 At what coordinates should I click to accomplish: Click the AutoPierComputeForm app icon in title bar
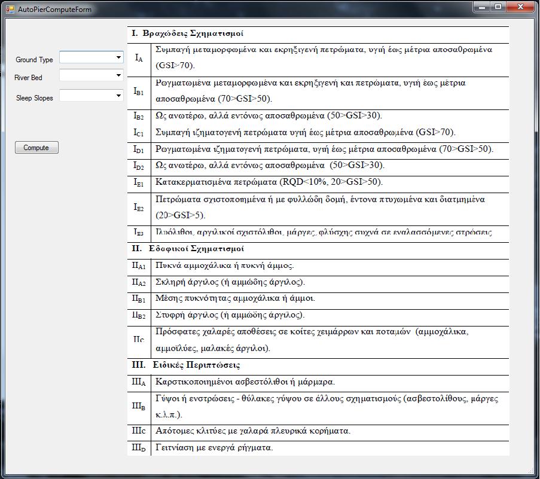[10, 10]
